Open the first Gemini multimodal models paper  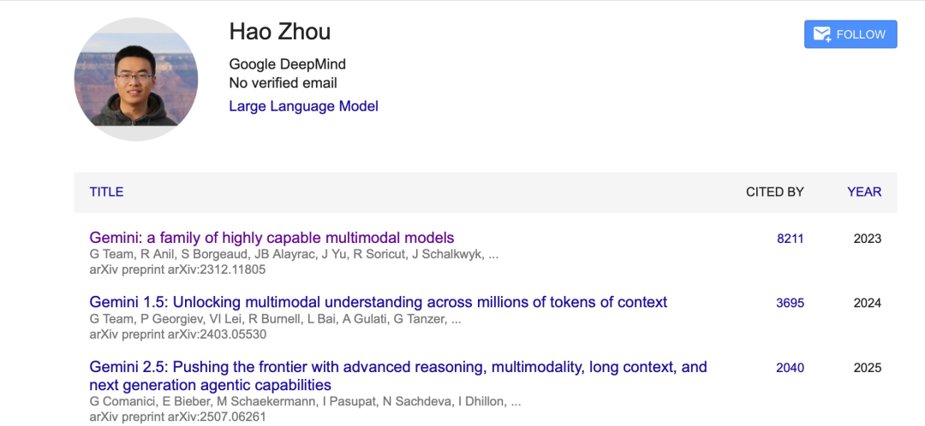point(272,238)
